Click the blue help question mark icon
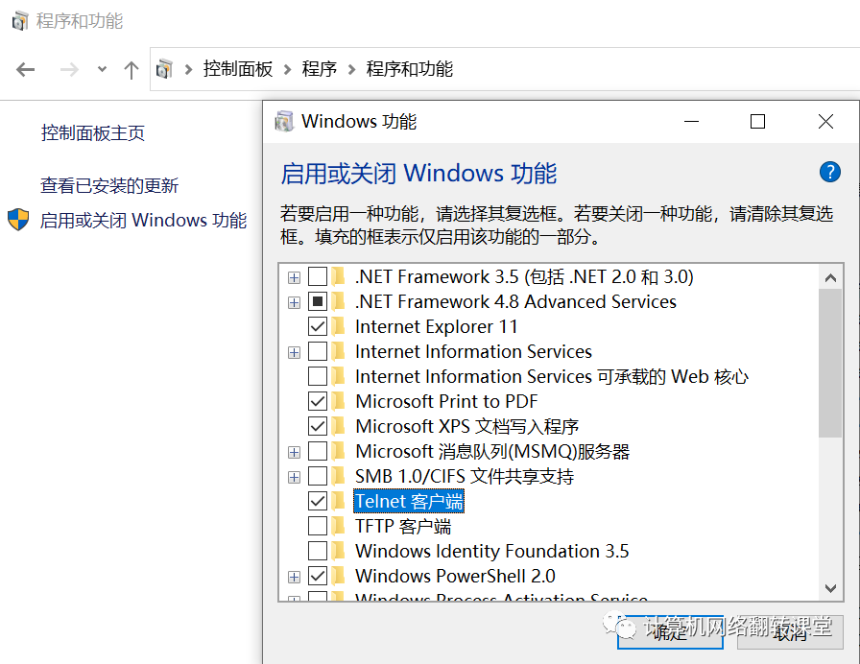Viewport: 860px width, 664px height. coord(830,172)
